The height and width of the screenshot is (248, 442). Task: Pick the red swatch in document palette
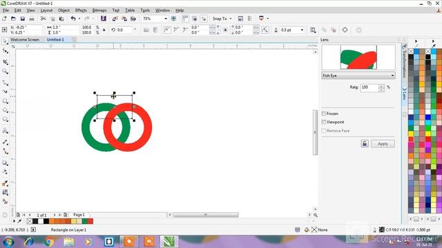point(90,221)
